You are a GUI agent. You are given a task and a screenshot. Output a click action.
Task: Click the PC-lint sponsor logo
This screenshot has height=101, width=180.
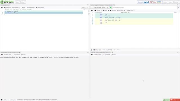[x=153, y=2]
